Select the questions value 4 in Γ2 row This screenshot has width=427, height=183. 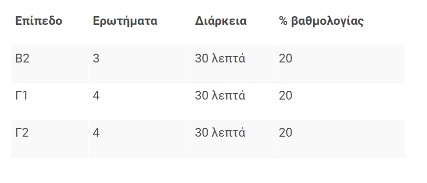[96, 133]
